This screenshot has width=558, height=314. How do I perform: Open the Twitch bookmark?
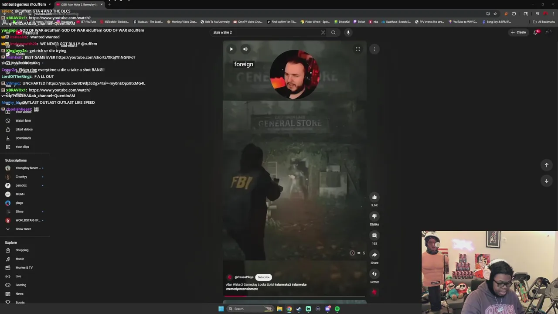point(359,22)
